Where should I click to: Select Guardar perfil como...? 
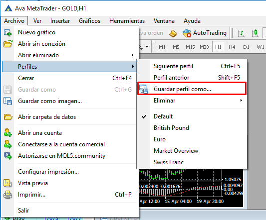(192, 89)
